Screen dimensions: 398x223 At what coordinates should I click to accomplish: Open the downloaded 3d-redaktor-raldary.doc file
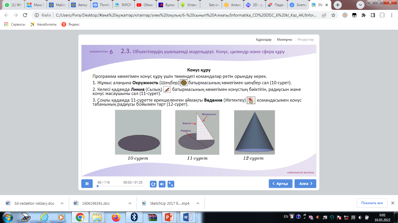click(31, 203)
